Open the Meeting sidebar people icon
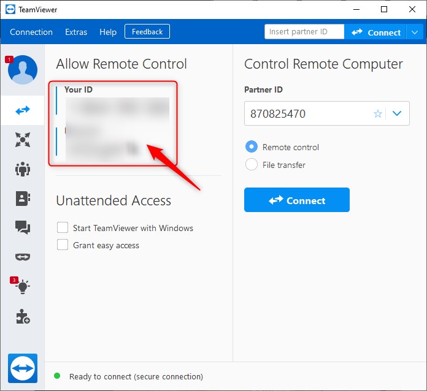 (x=23, y=169)
